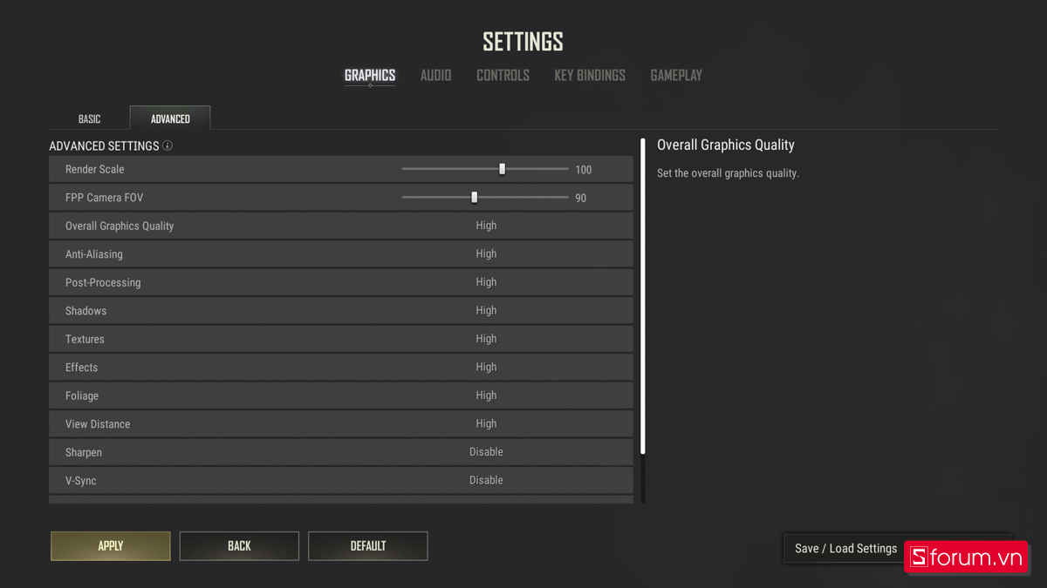The image size is (1047, 588).
Task: Reset settings with the Default button
Action: coord(368,546)
